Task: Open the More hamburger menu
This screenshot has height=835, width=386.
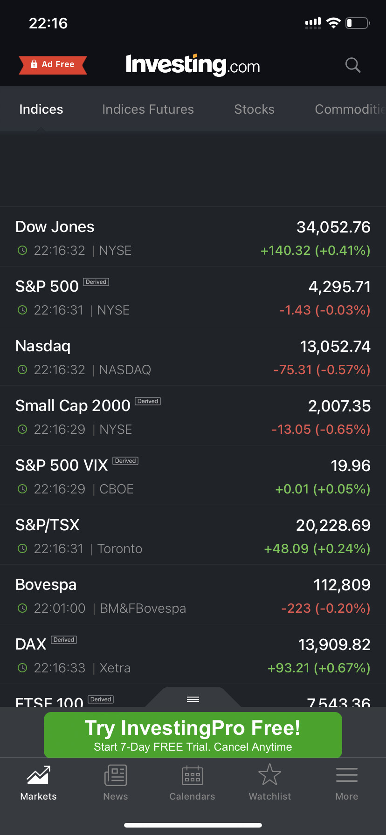Action: point(346,775)
